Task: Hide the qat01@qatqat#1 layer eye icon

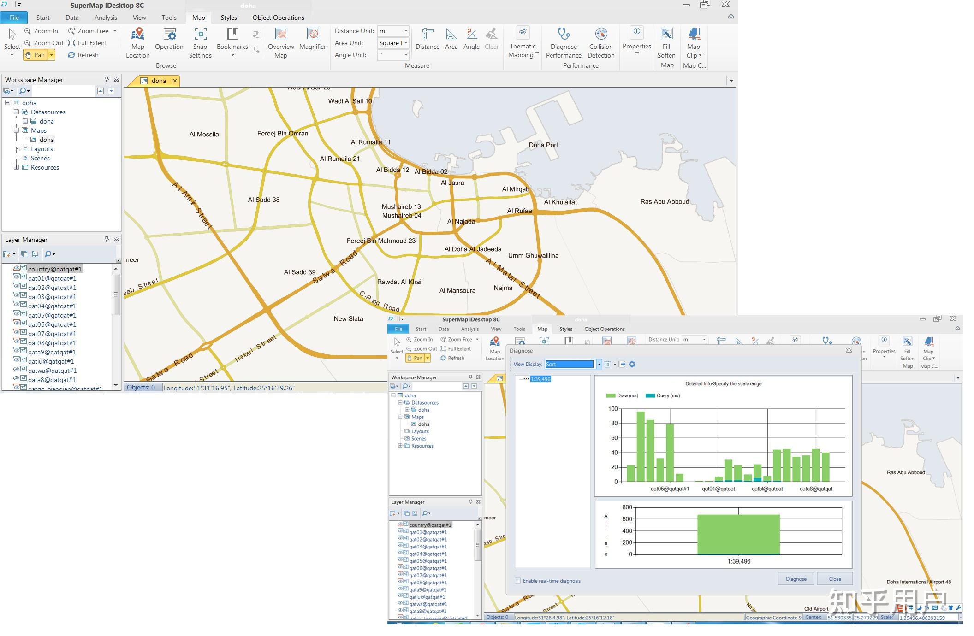Action: pos(16,277)
